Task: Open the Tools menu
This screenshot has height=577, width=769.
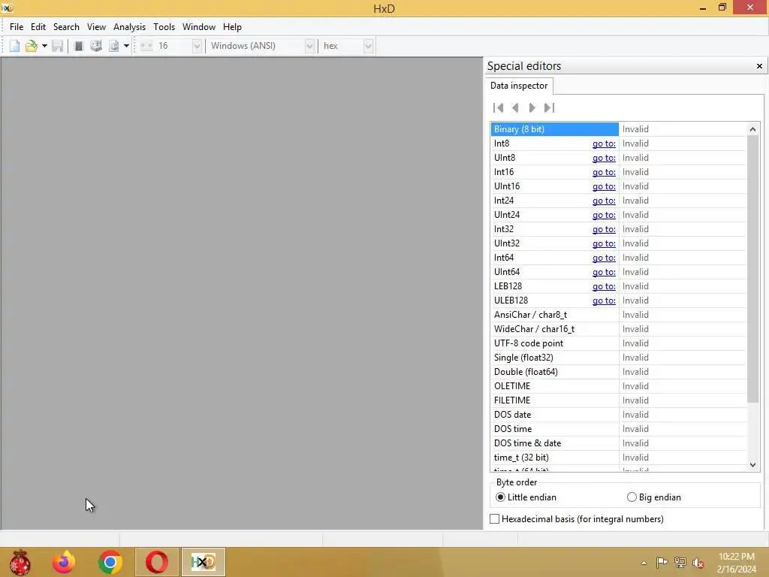Action: pos(164,27)
